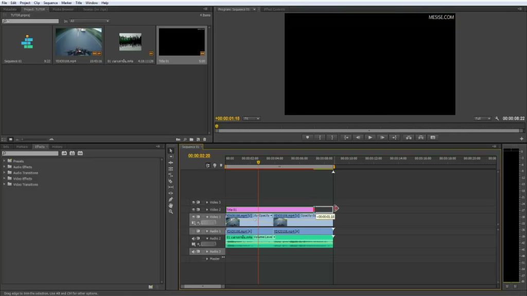Open the Sequence menu
The image size is (527, 296).
click(50, 3)
